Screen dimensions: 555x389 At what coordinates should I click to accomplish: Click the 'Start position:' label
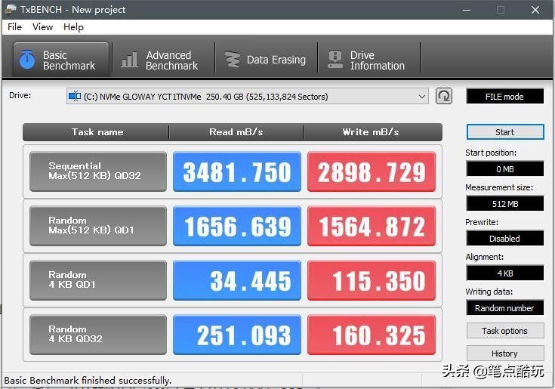click(491, 153)
